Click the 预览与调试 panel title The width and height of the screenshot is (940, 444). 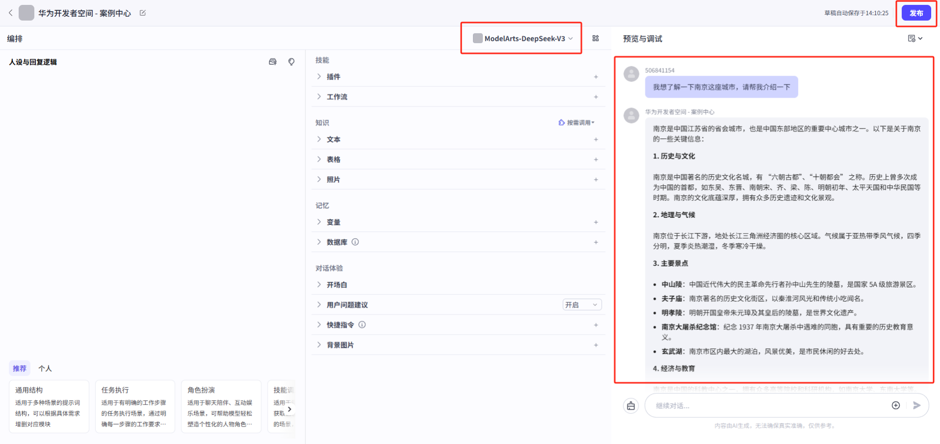click(642, 39)
